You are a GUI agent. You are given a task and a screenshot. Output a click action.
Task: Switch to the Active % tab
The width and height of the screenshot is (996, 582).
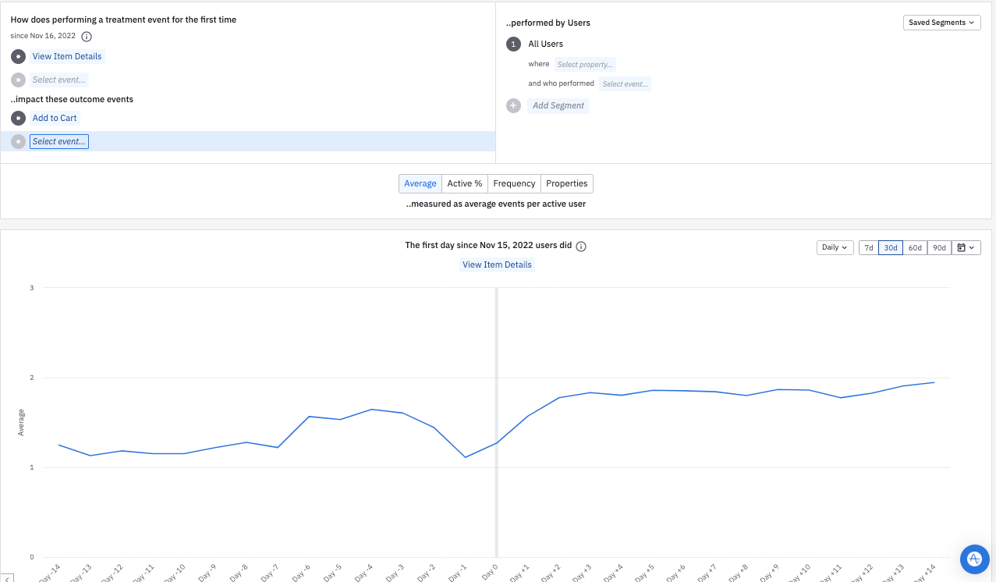click(x=464, y=183)
